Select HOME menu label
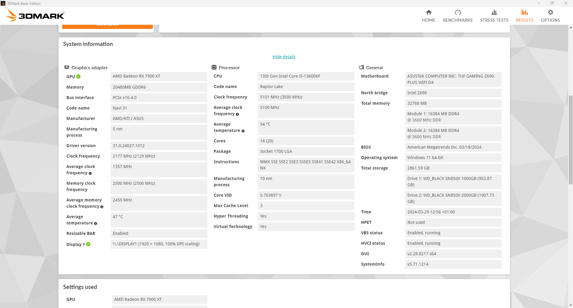 coord(428,20)
